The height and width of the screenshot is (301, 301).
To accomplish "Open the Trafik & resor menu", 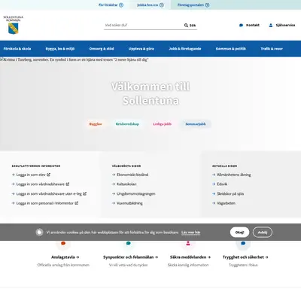I will coord(272,49).
